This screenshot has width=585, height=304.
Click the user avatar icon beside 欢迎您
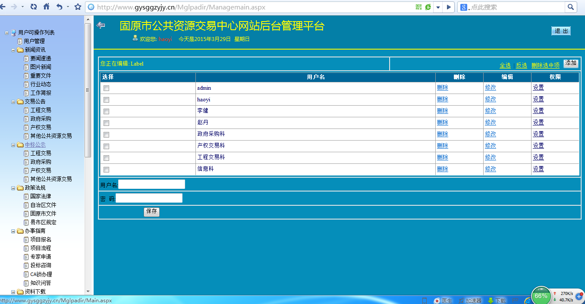pyautogui.click(x=135, y=38)
